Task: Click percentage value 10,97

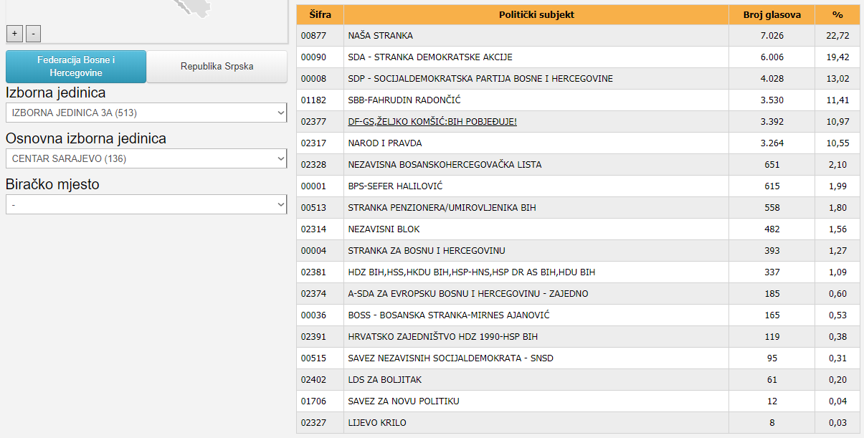Action: [837, 122]
